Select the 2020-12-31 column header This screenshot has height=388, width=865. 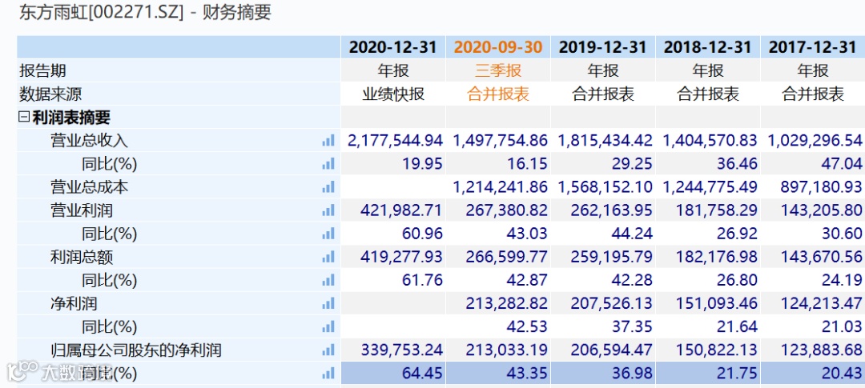pyautogui.click(x=392, y=47)
